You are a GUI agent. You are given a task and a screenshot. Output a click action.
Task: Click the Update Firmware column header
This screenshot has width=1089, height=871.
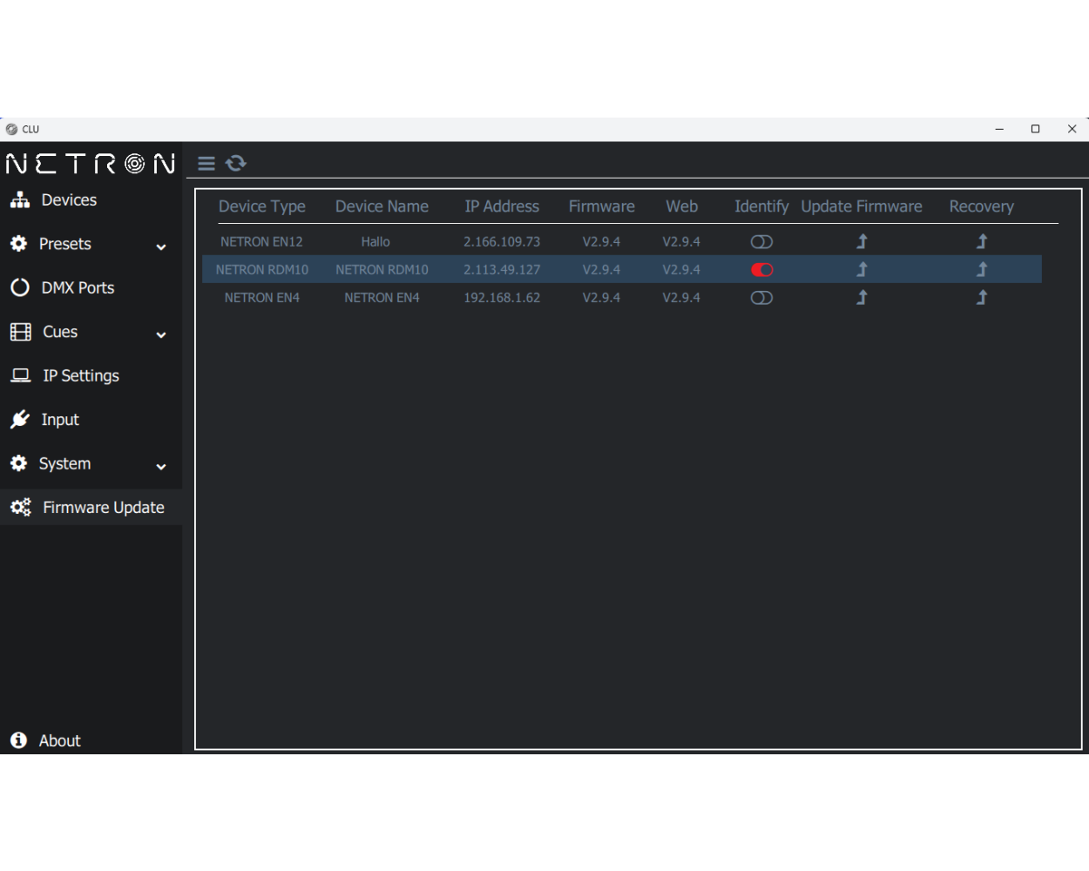coord(862,206)
